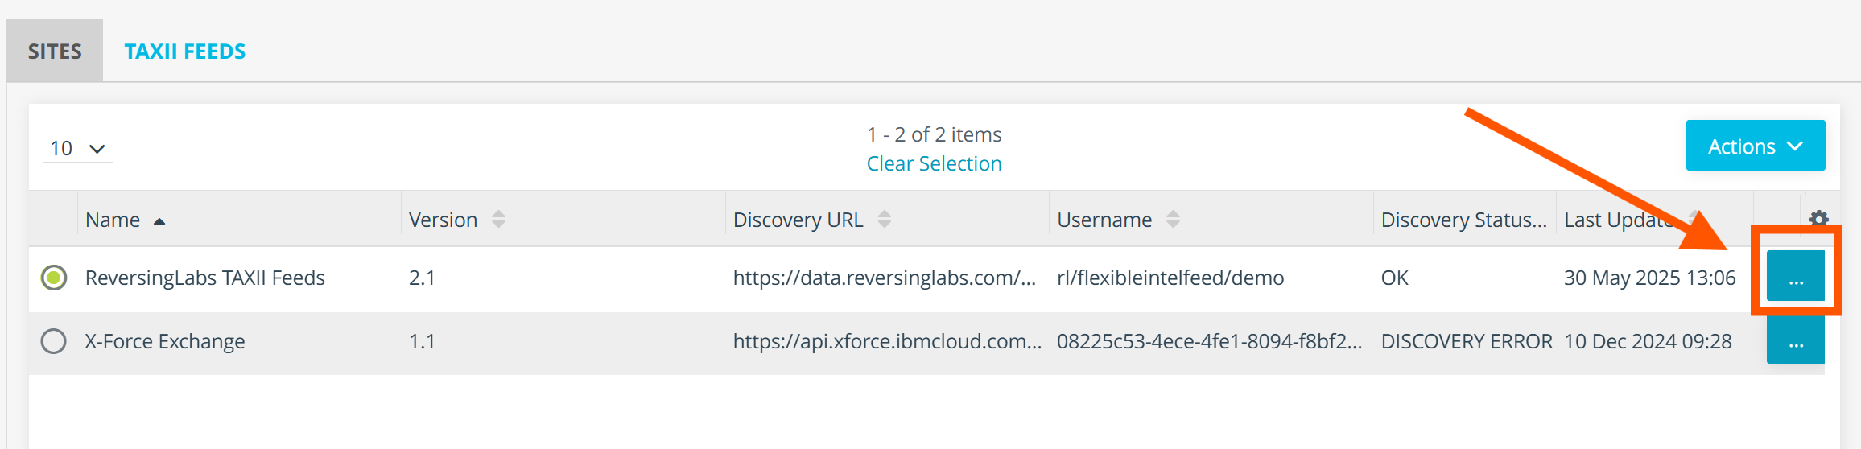
Task: Open the Actions dropdown
Action: [x=1756, y=146]
